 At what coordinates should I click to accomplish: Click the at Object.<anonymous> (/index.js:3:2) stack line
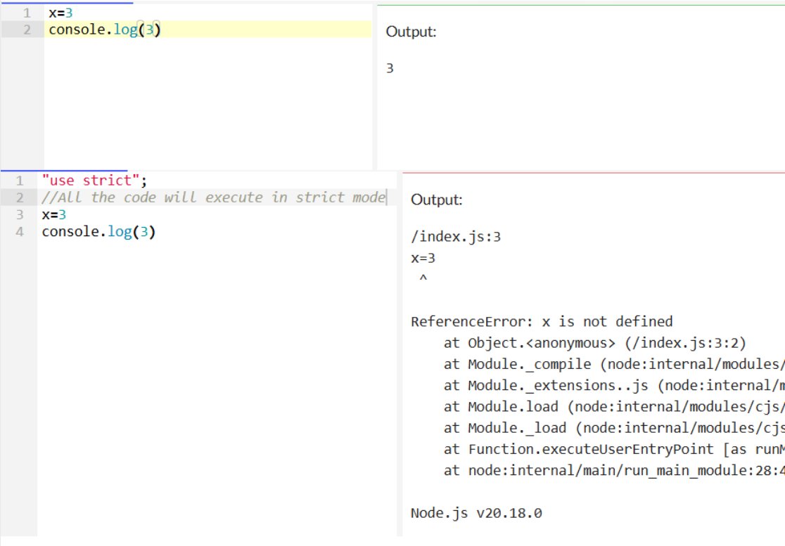point(595,343)
